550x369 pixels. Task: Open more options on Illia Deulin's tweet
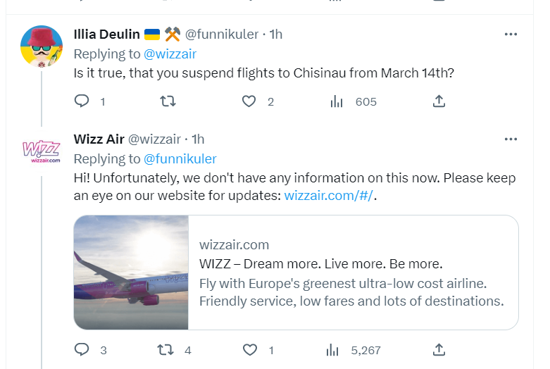pyautogui.click(x=511, y=34)
